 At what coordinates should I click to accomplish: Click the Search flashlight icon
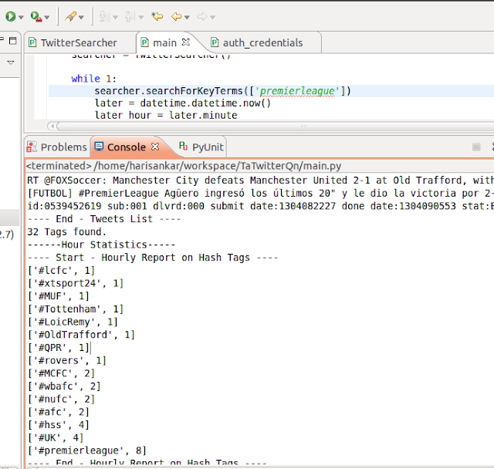pos(70,16)
